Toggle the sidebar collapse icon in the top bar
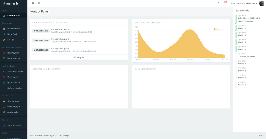 pos(33,3)
